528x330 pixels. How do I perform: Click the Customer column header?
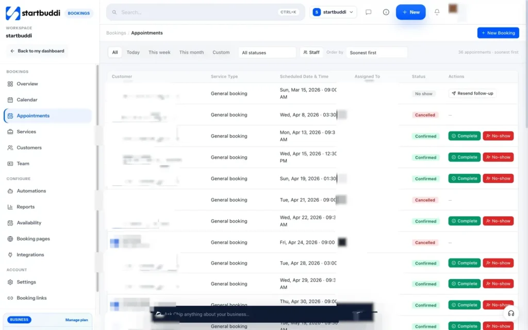point(122,76)
